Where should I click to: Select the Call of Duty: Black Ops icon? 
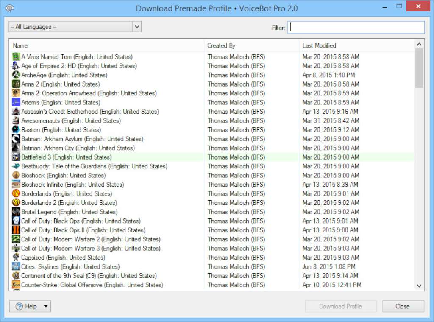15,221
